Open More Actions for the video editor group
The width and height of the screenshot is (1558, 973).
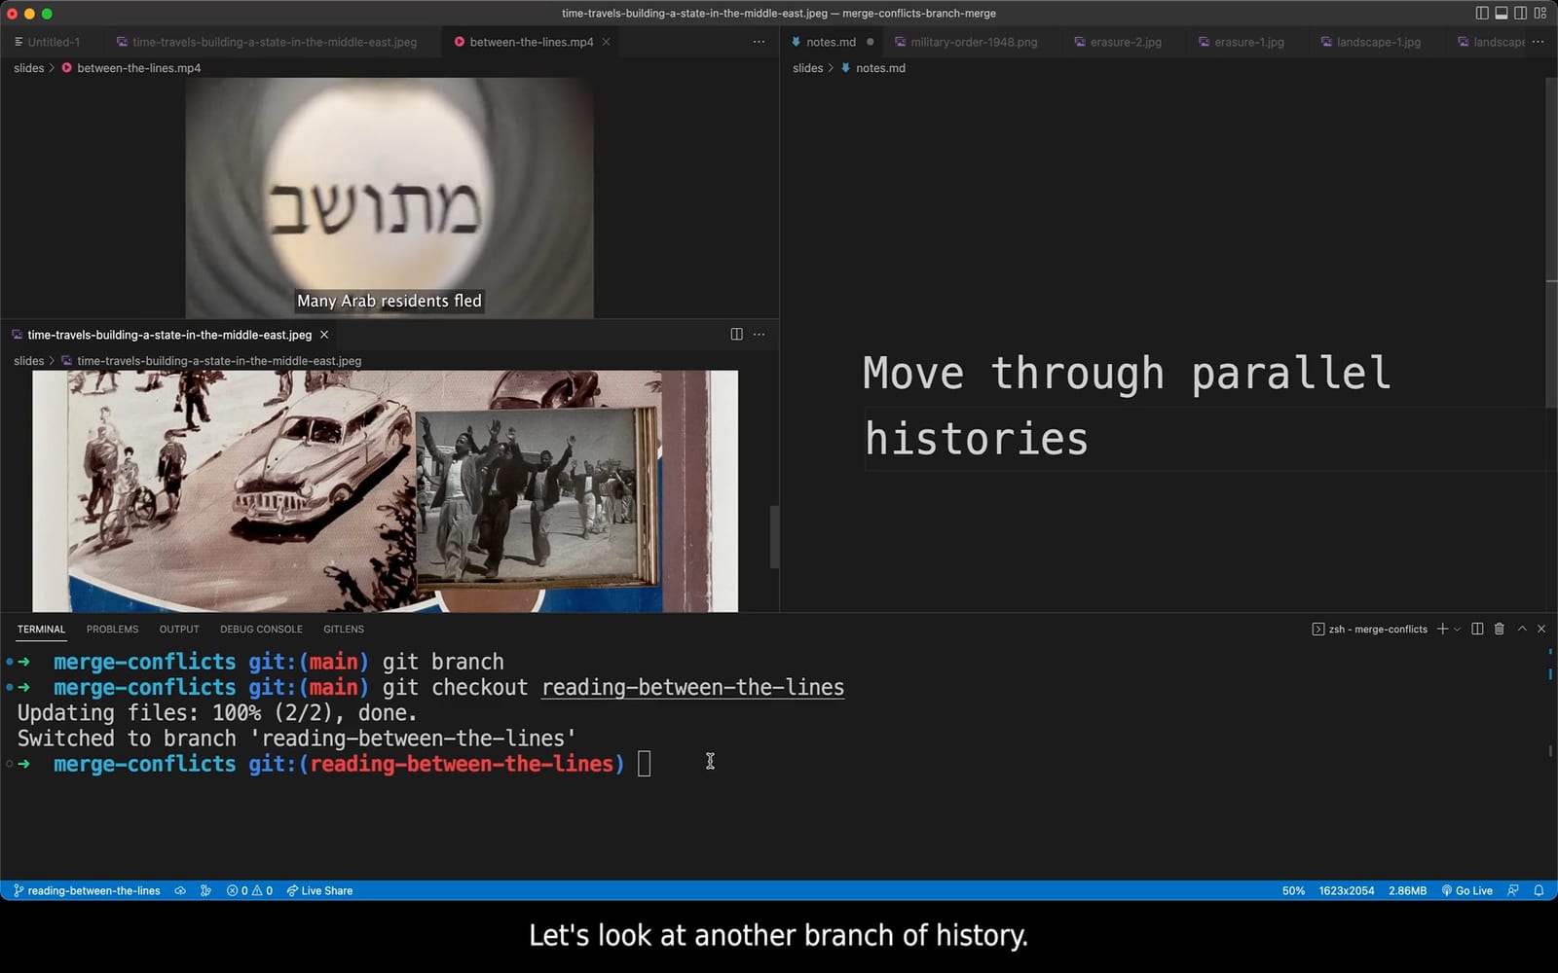pyautogui.click(x=760, y=42)
